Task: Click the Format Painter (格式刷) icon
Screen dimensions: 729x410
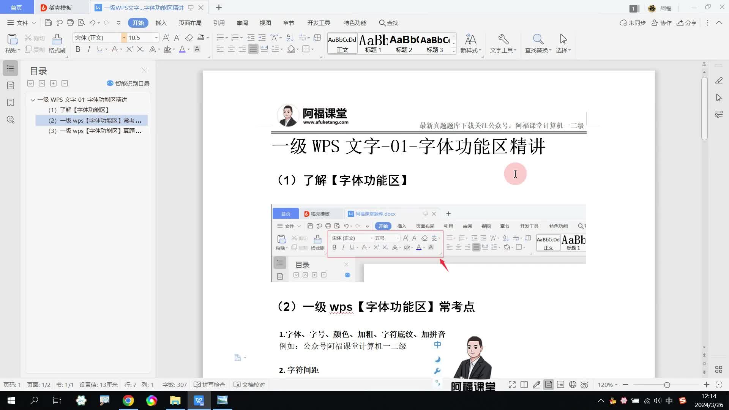Action: (57, 39)
